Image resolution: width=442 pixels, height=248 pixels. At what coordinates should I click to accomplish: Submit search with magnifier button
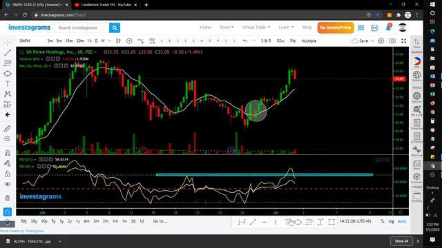click(115, 28)
